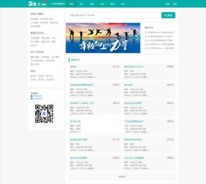Viewport: 206px width, 184px height.
Task: Click the QR code image
Action: click(44, 114)
